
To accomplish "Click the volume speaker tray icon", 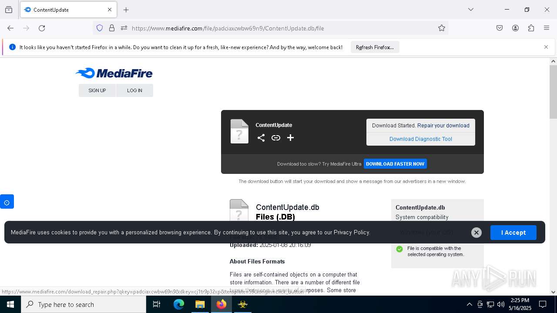I will pyautogui.click(x=501, y=304).
